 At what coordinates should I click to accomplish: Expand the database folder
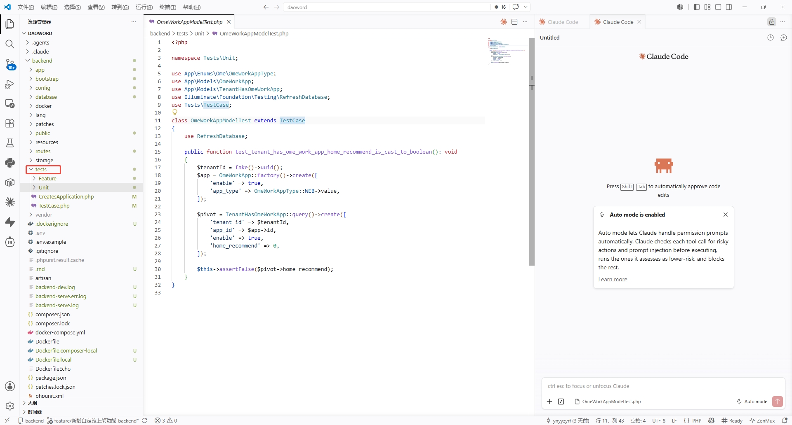(x=46, y=97)
